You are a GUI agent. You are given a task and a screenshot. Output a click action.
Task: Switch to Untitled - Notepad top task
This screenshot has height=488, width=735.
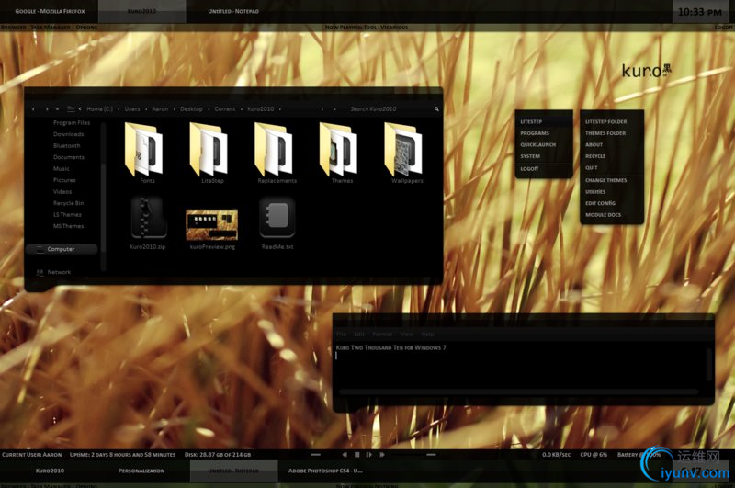pos(233,11)
